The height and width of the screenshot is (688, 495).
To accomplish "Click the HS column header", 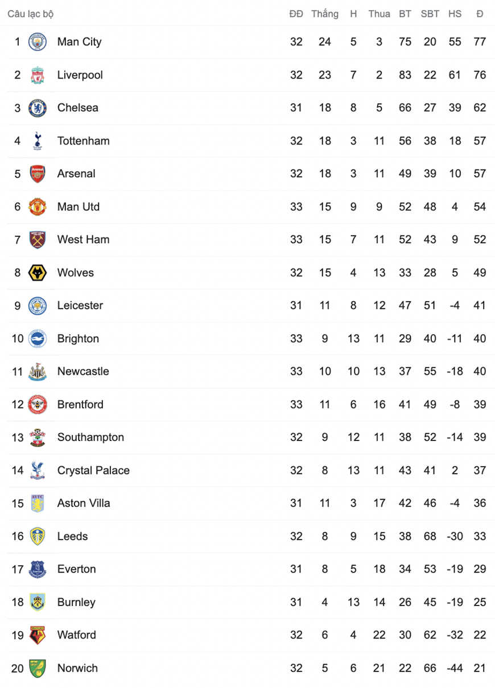I will (x=455, y=14).
